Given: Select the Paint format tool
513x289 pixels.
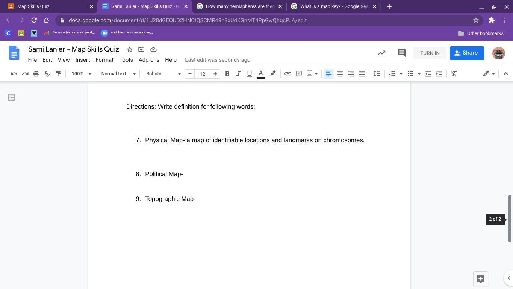Looking at the screenshot, I should pos(59,74).
